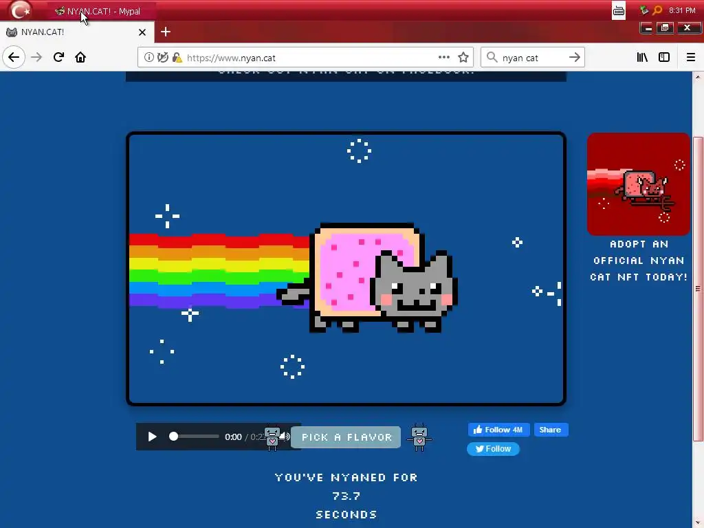Close the NYAN.CAT! tab

pyautogui.click(x=142, y=32)
